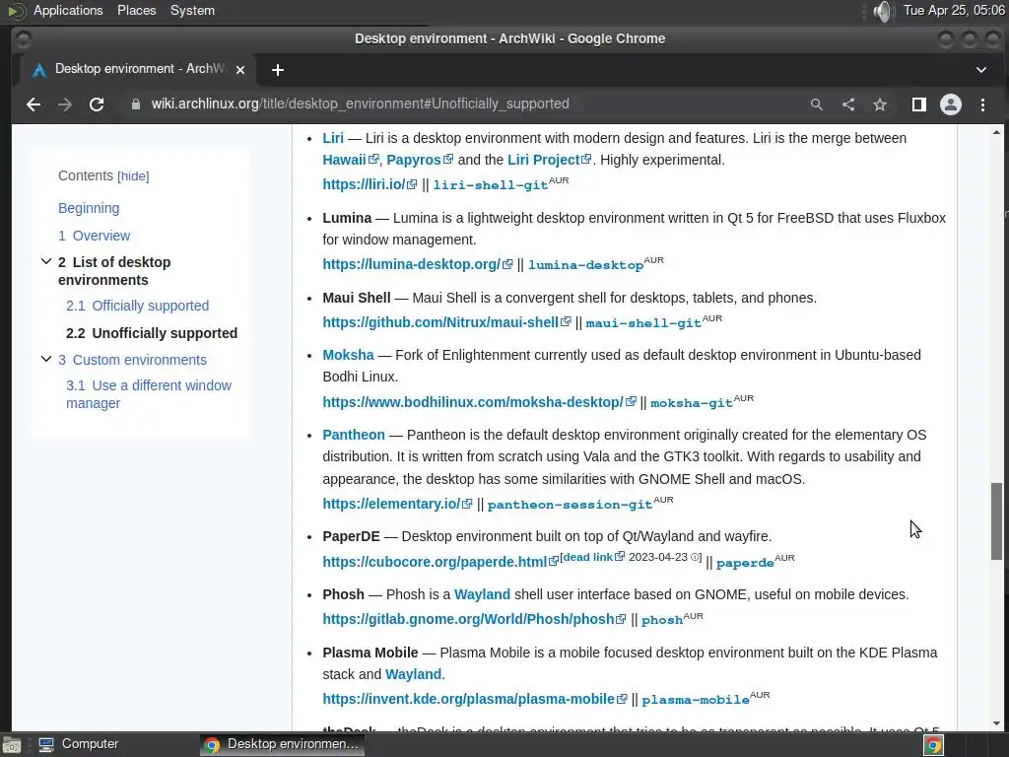
Task: Open plasma-mobile AUR package link
Action: coord(696,701)
